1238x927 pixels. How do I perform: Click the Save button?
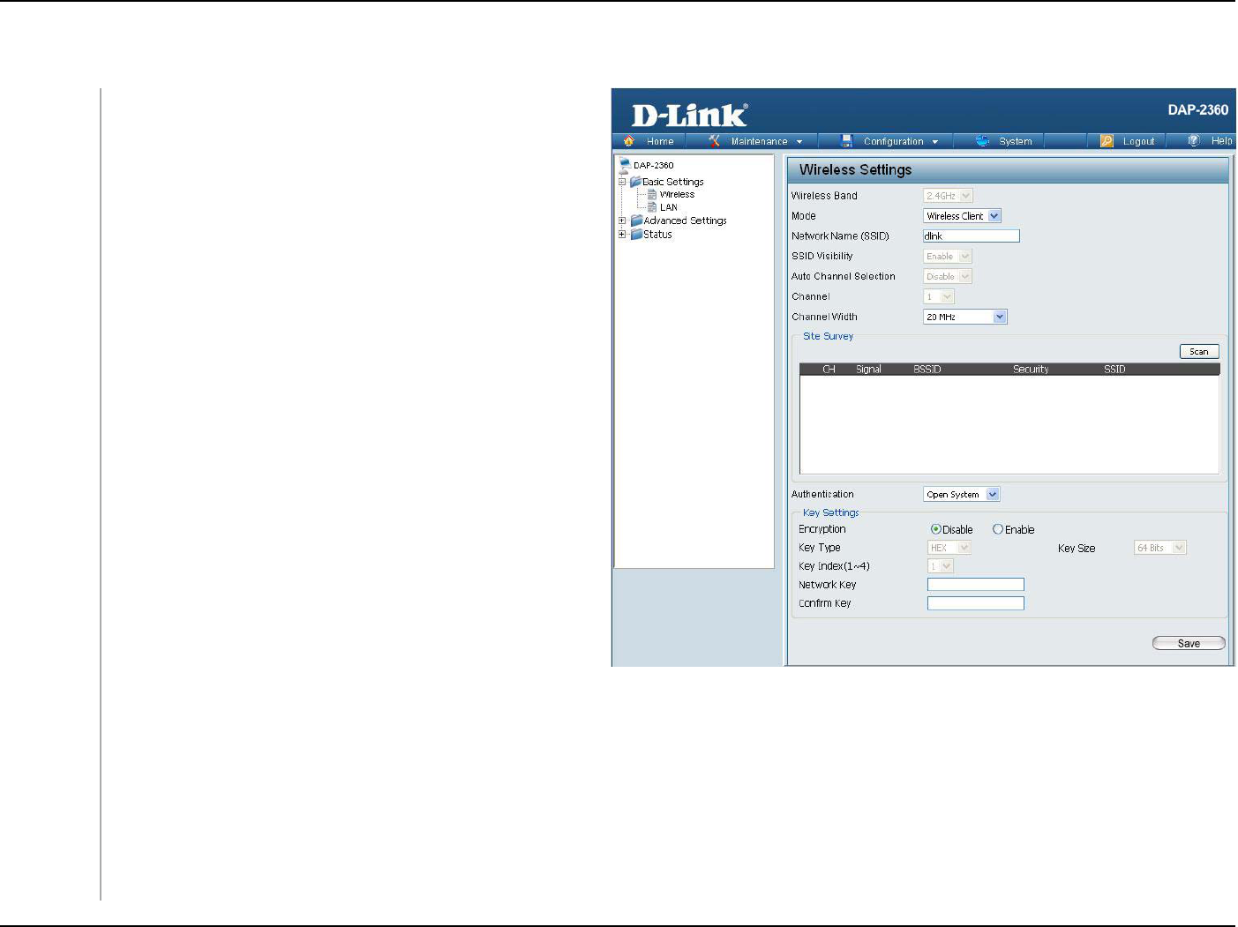[1189, 644]
